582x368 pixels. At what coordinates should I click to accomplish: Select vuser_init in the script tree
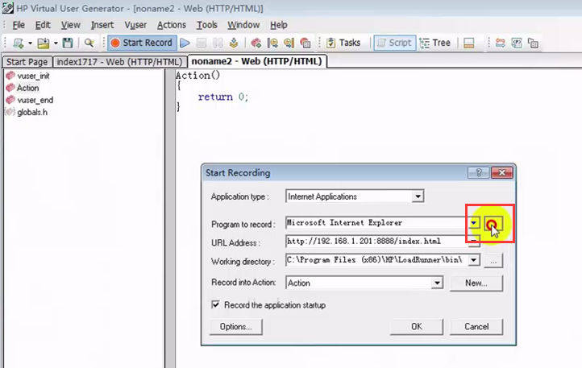point(33,76)
